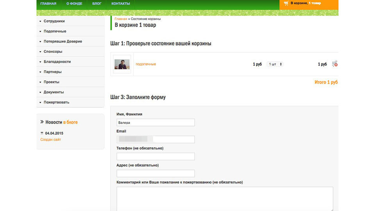Open the О ФОНДЕ menu item
This screenshot has width=375, height=211.
74,4
